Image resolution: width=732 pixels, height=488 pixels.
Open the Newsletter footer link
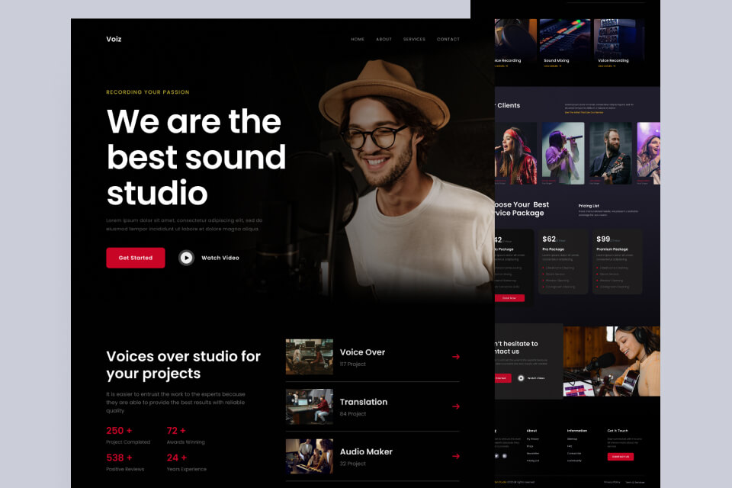(x=532, y=453)
